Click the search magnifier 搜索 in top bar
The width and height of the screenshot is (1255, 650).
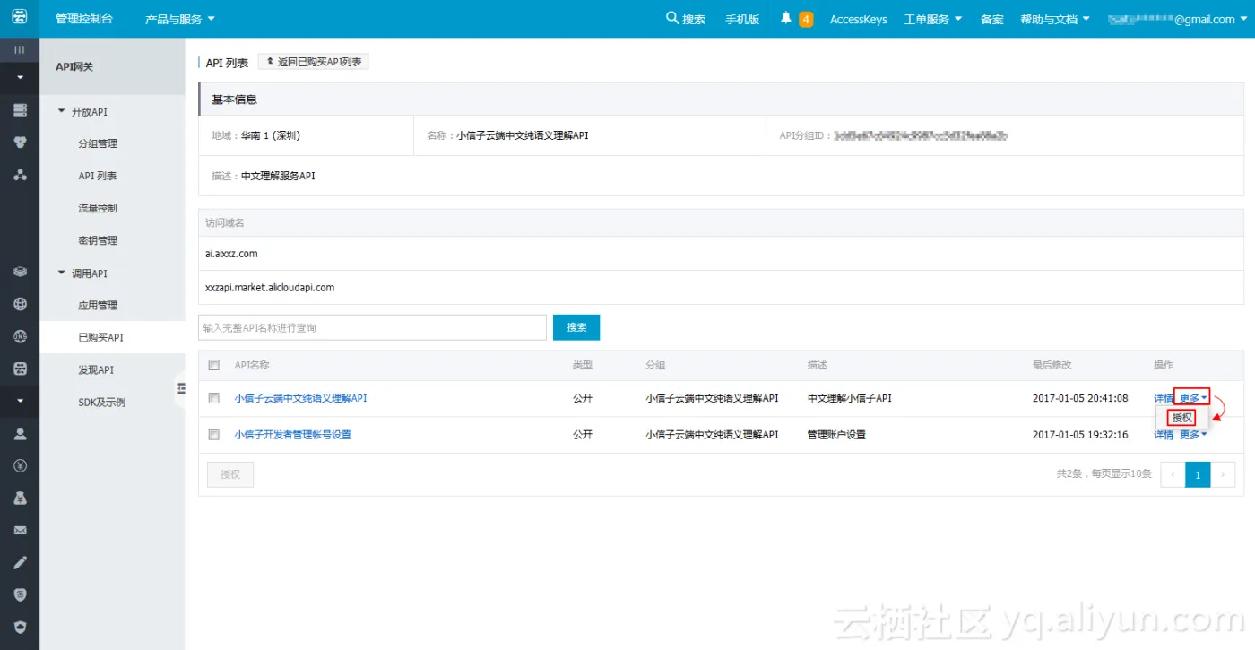(x=686, y=19)
